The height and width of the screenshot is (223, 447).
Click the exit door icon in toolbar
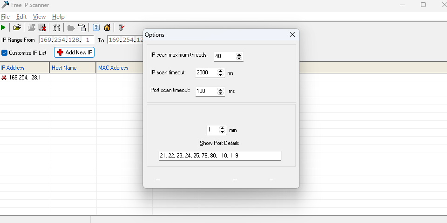pos(121,27)
